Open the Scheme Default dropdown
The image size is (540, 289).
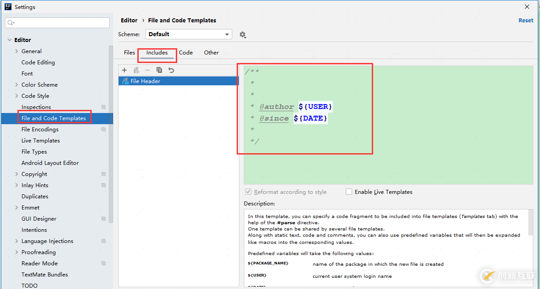189,34
